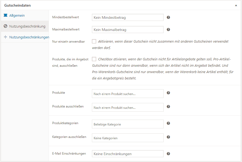This screenshot has height=162, width=242.
Task: Click the Maximalbestellwert text field
Action: 128,29
